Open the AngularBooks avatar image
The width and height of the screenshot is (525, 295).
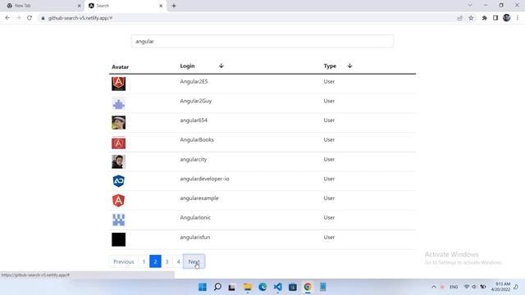[118, 143]
